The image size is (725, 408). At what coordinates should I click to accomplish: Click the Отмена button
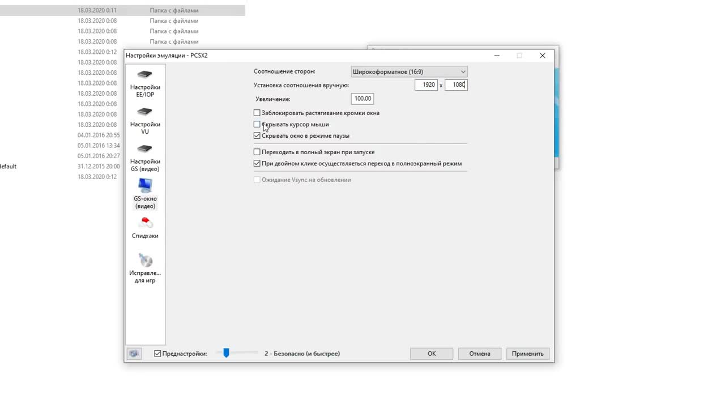[x=480, y=354]
